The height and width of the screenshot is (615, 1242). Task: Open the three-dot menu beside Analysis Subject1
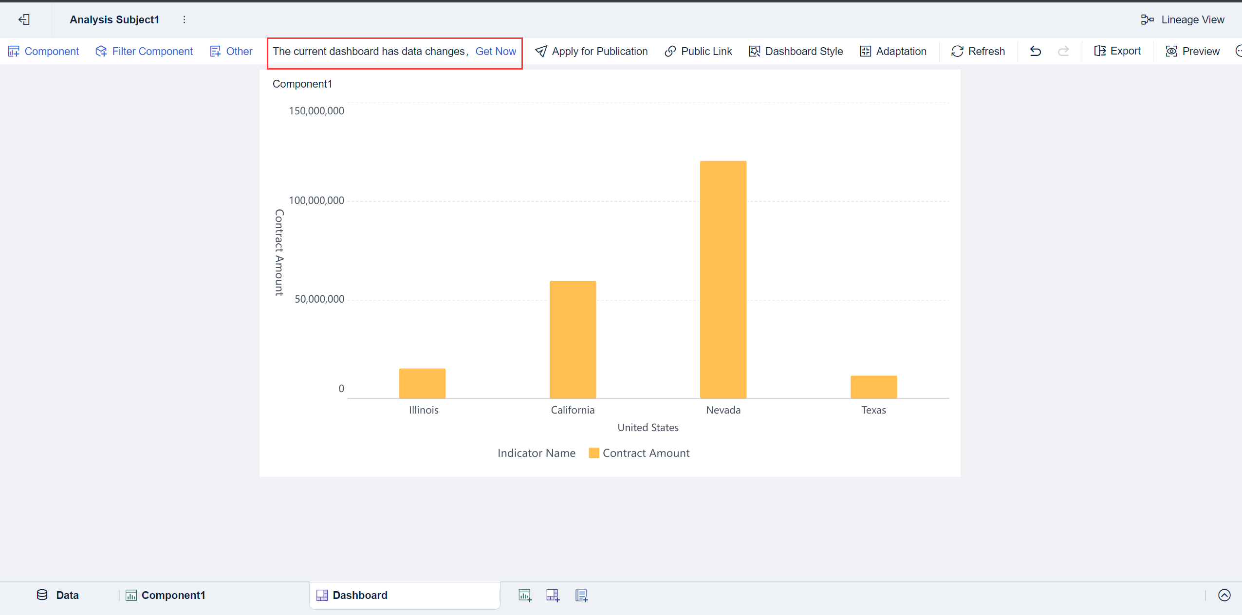[x=185, y=19]
